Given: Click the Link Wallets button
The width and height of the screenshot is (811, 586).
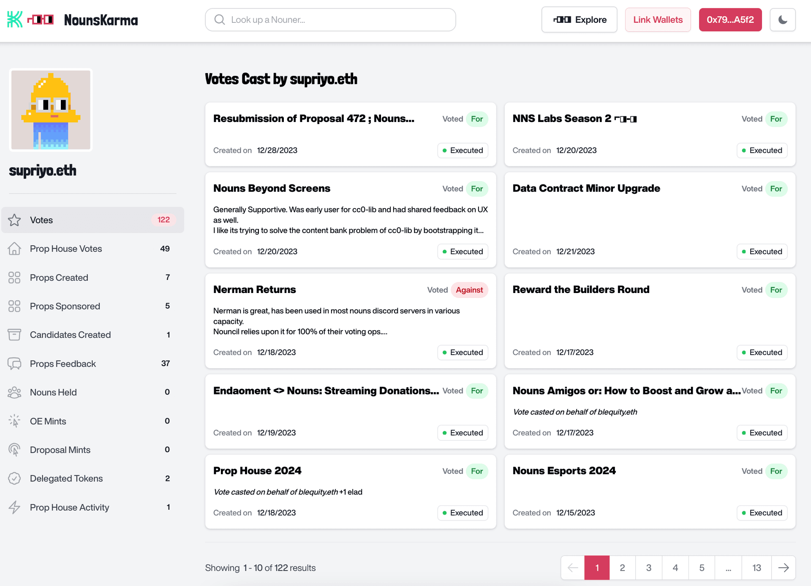Looking at the screenshot, I should pyautogui.click(x=658, y=20).
